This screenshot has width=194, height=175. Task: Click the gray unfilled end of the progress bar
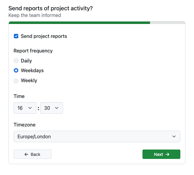click(x=167, y=22)
